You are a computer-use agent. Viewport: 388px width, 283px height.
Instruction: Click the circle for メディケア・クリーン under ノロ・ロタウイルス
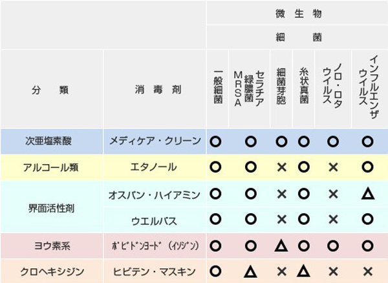(x=333, y=141)
